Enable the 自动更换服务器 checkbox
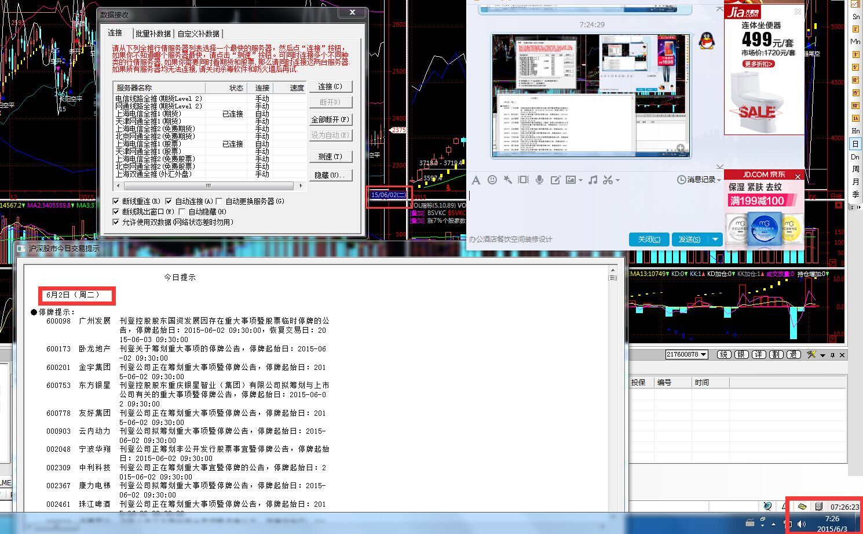 [x=220, y=201]
